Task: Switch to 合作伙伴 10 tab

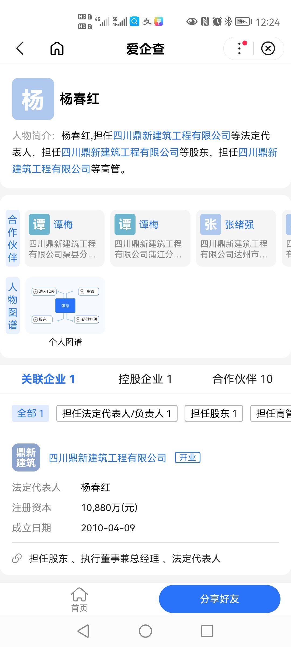Action: (x=242, y=379)
